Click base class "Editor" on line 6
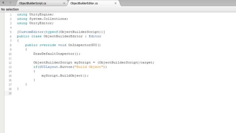The width and height of the screenshot is (236, 133). point(95,36)
